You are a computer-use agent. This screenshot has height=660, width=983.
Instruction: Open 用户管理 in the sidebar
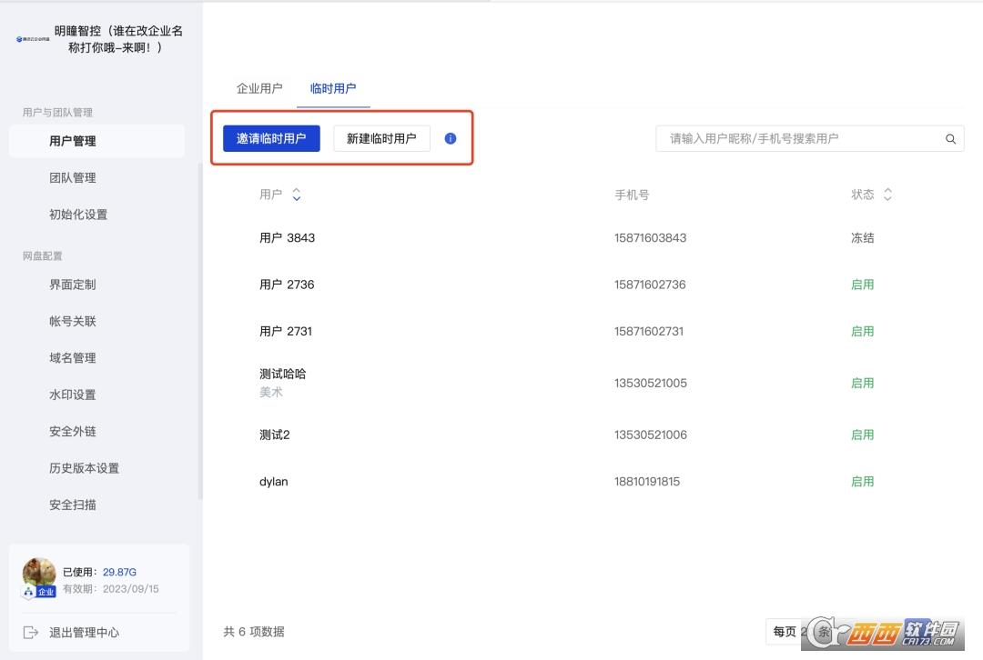[x=97, y=141]
